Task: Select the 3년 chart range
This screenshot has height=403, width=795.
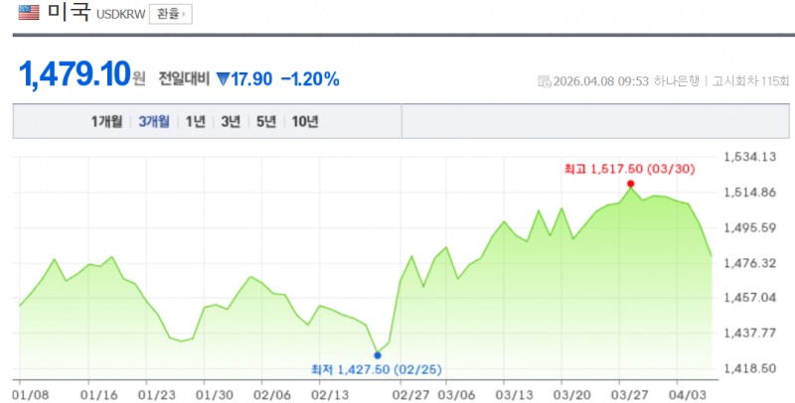Action: click(x=231, y=121)
